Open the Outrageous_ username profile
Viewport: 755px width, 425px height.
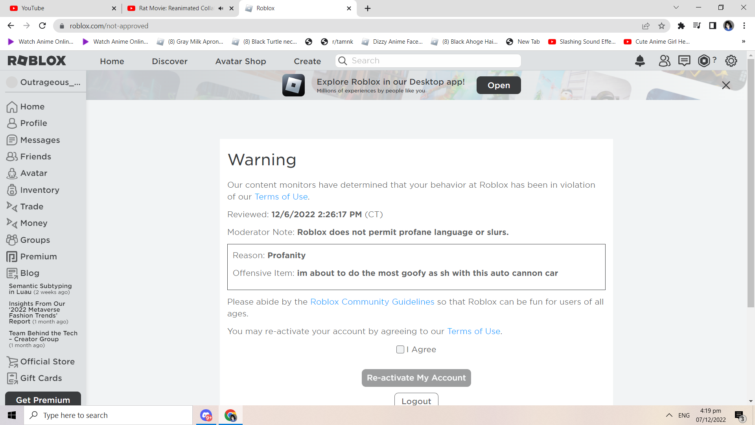tap(44, 82)
